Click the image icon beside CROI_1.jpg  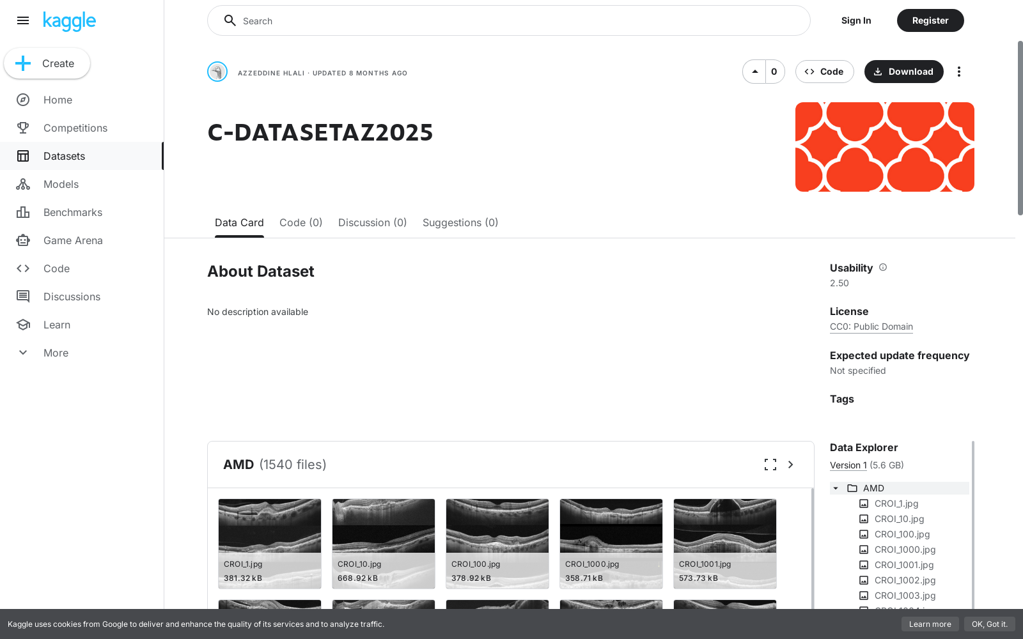click(x=864, y=504)
